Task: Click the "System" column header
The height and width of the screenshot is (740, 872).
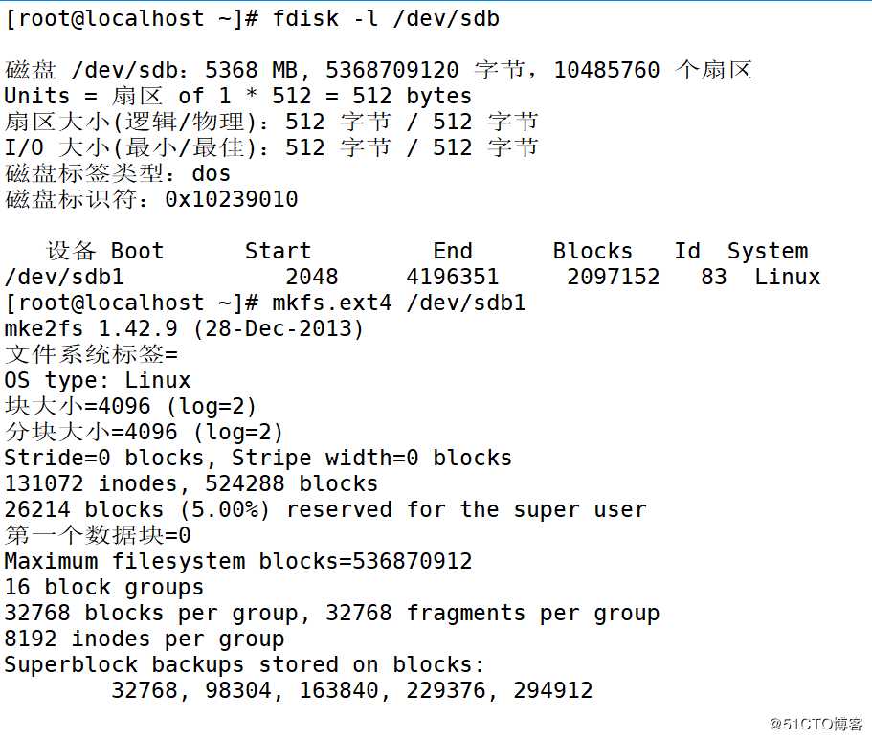Action: (x=768, y=251)
